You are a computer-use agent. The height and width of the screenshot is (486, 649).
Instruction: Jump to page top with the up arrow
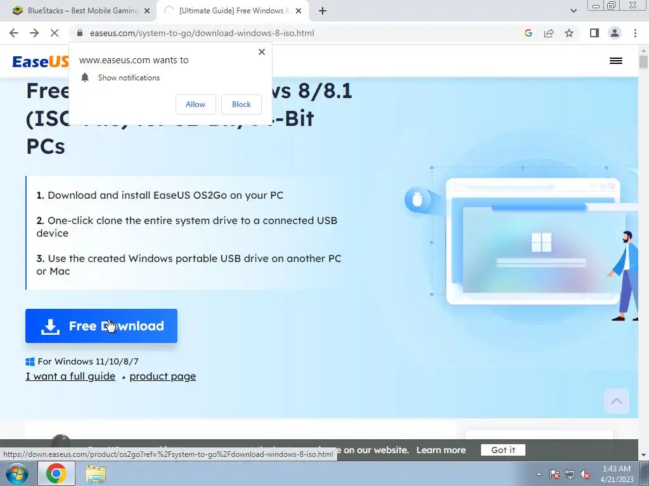[x=617, y=401]
